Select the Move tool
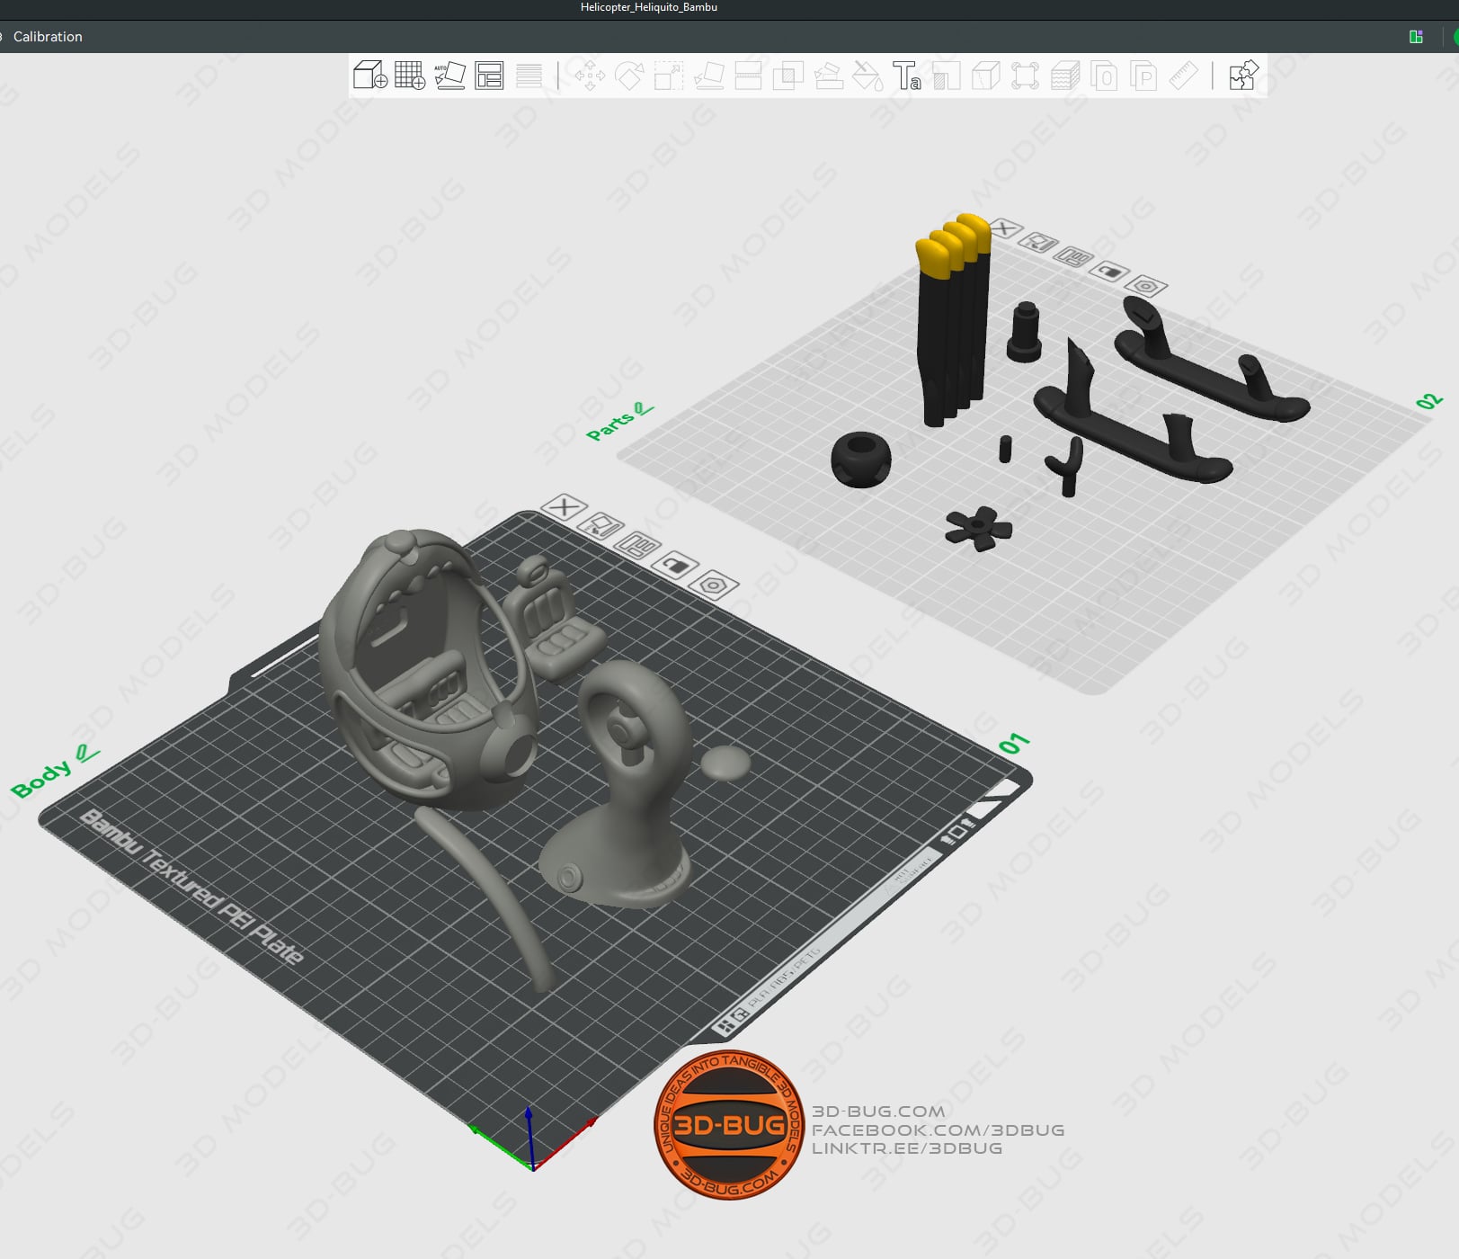1459x1259 pixels. [590, 76]
